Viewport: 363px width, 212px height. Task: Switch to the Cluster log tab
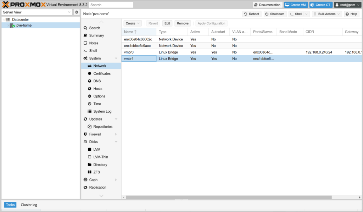[x=29, y=205]
